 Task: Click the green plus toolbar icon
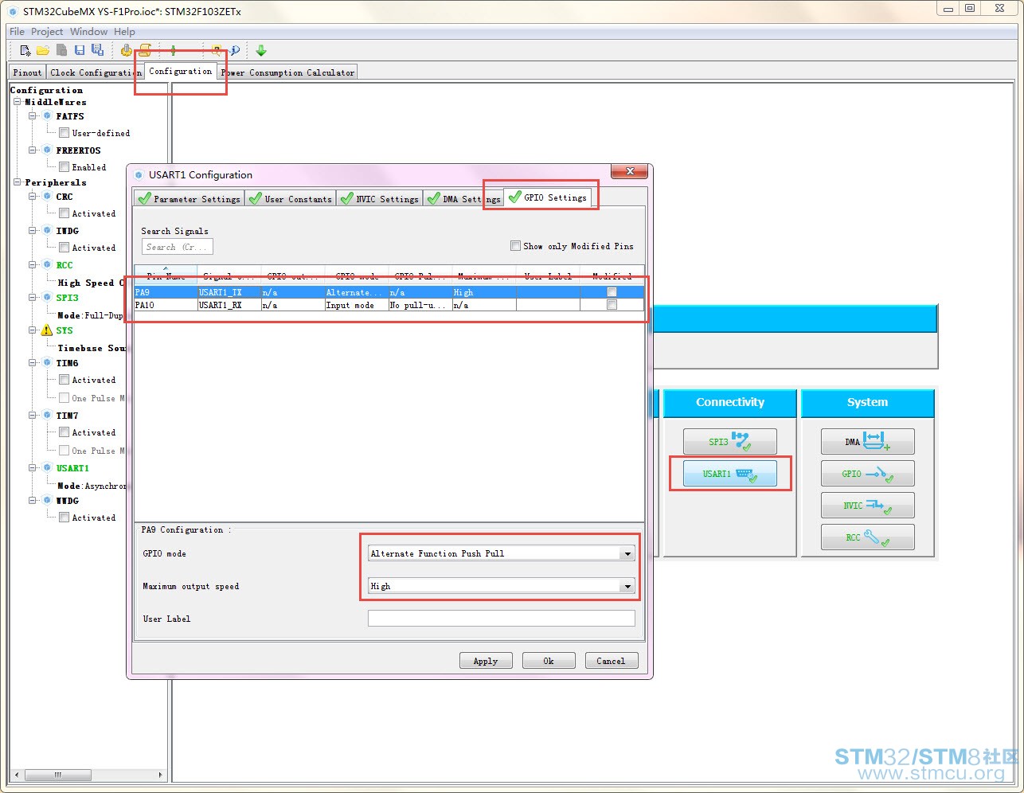pos(173,50)
